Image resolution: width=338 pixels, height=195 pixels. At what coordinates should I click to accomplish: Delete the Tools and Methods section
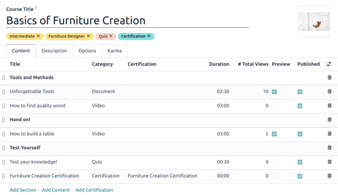click(x=329, y=78)
